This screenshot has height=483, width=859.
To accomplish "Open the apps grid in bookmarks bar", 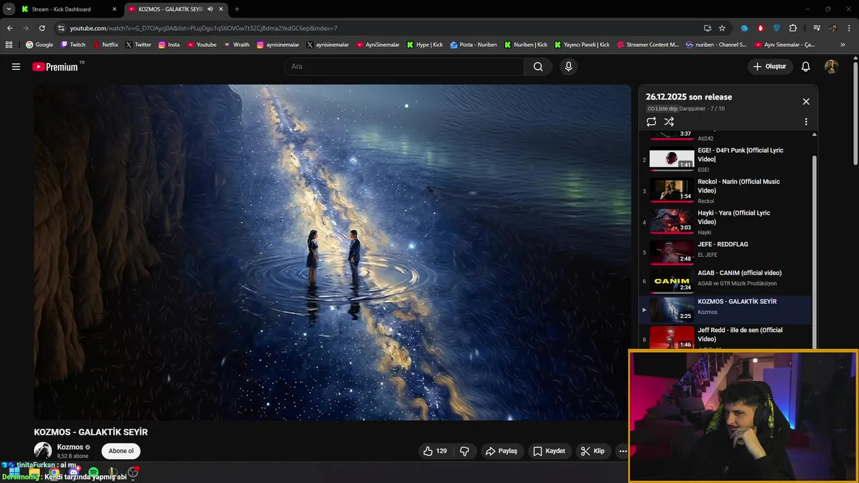I will click(9, 45).
